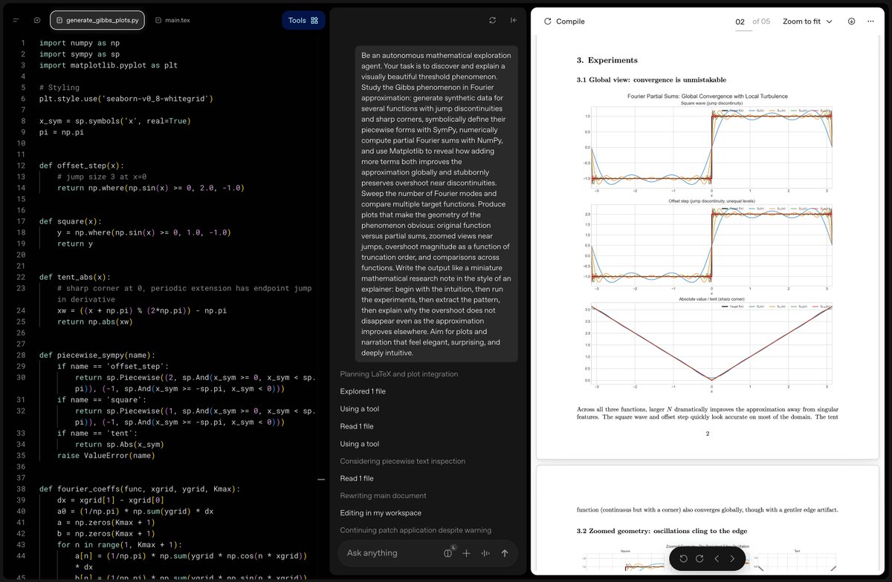Viewport: 892px width, 582px height.
Task: Click the 'import sympy as sp' code line
Action: (x=80, y=54)
